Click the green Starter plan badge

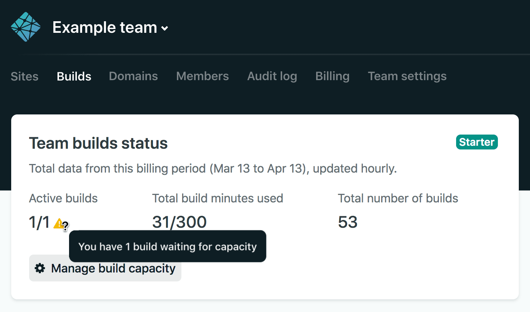coord(477,142)
